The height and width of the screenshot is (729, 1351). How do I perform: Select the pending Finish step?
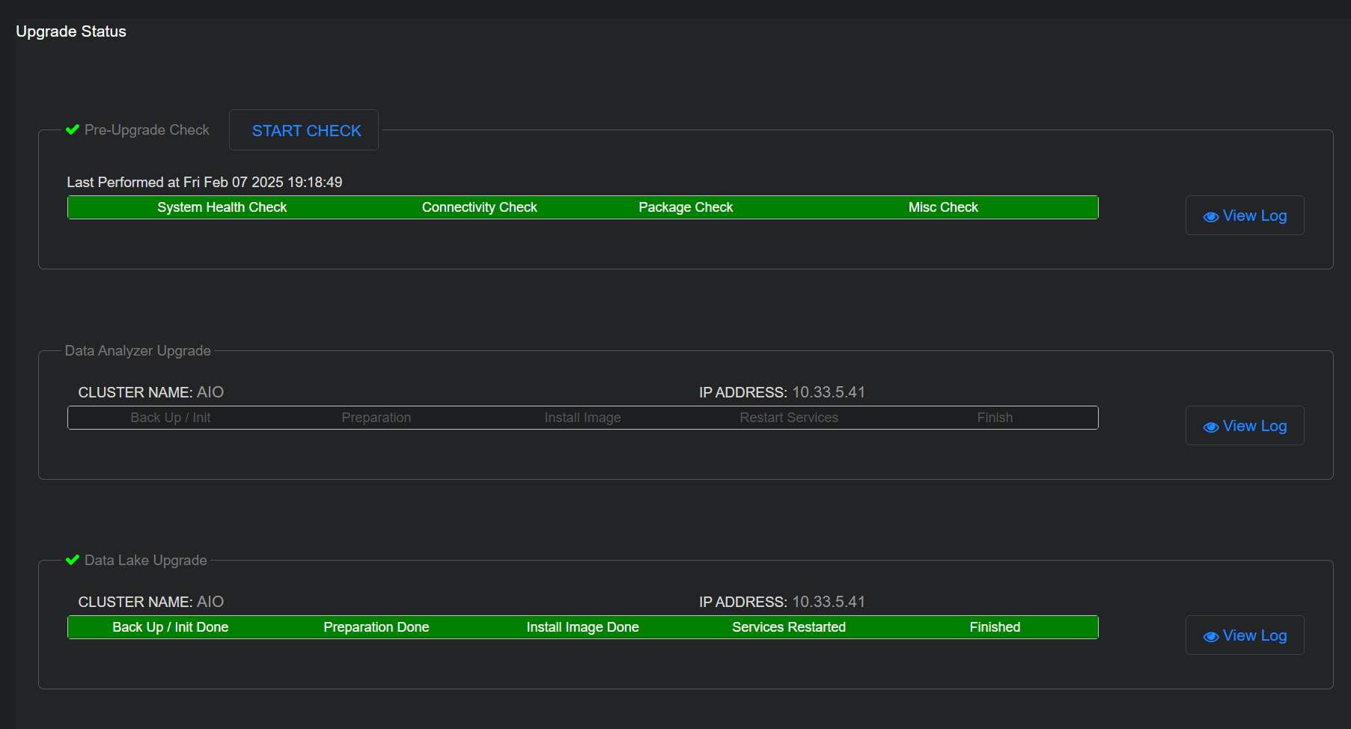(995, 418)
